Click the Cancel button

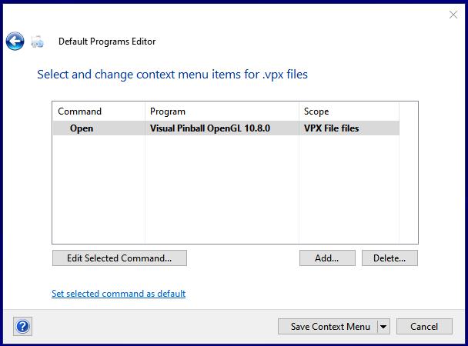424,327
